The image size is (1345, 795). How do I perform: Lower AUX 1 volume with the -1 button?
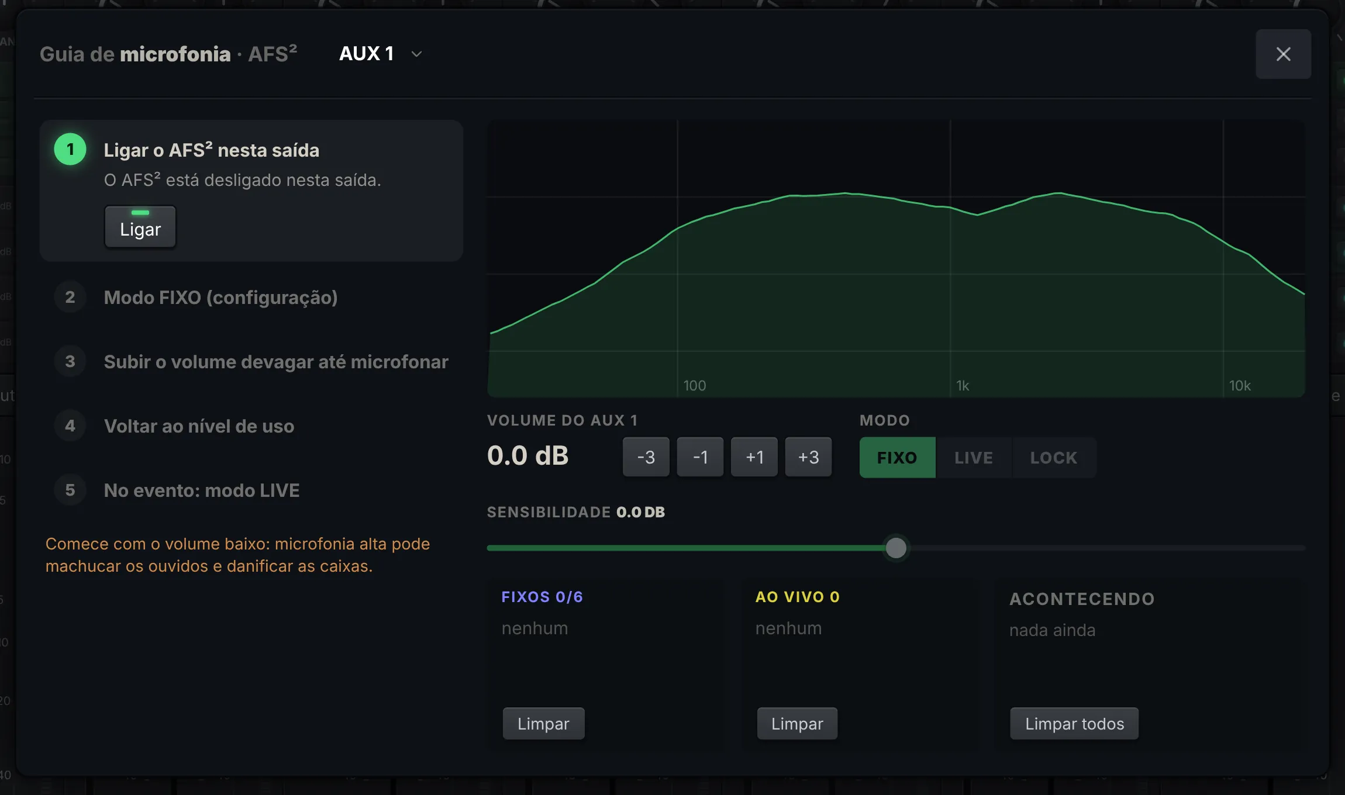700,457
